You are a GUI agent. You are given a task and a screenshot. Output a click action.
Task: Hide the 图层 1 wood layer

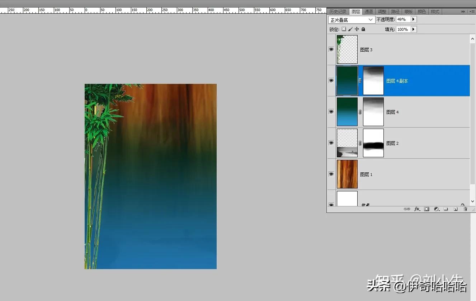(x=331, y=174)
